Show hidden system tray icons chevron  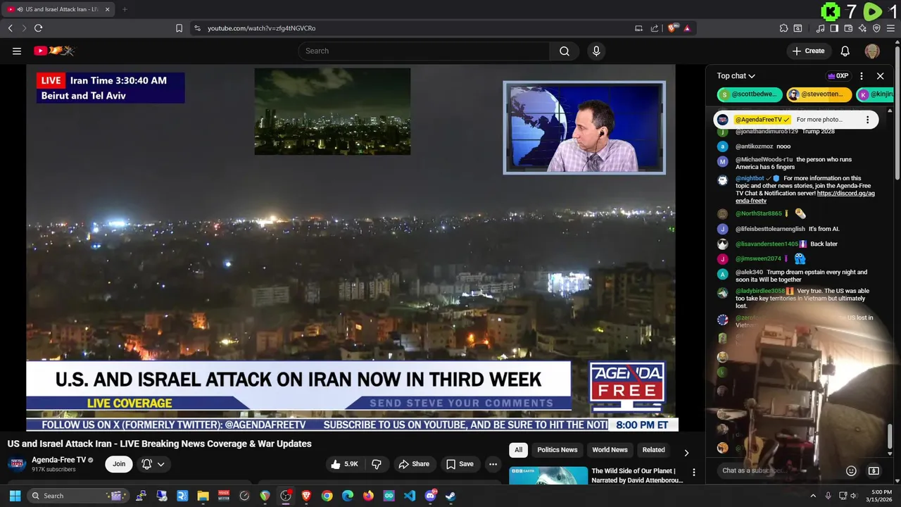813,496
